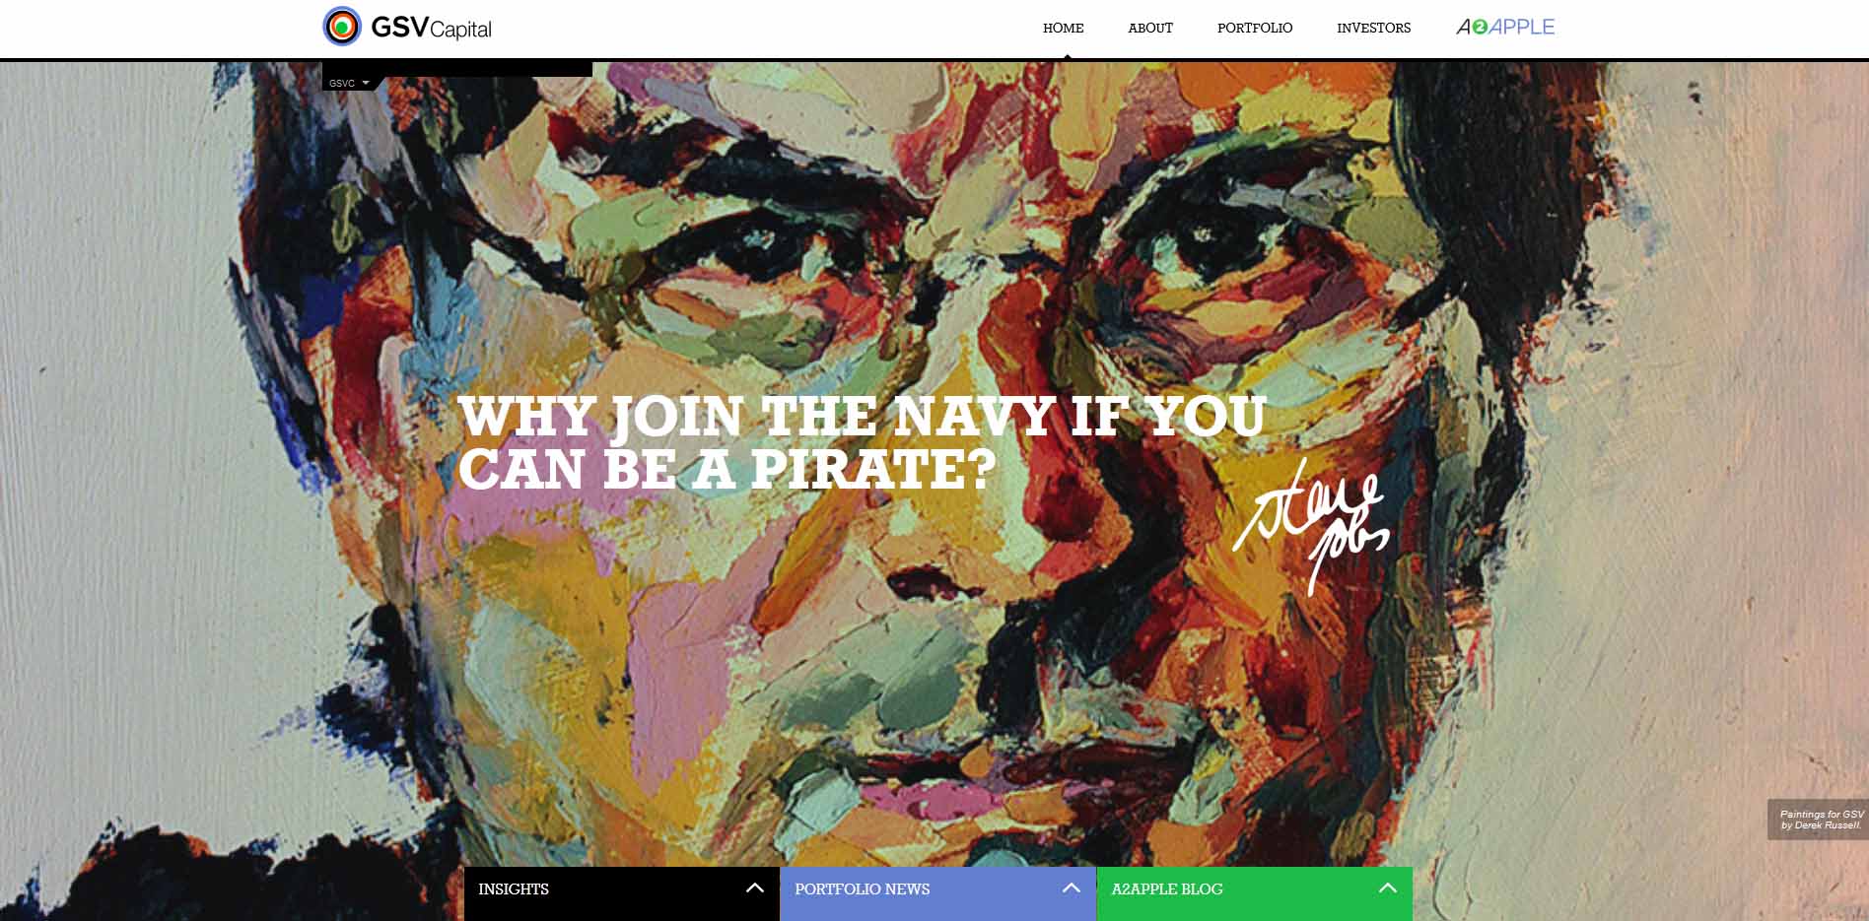Click the GSV Capital wordmark text
Image resolution: width=1869 pixels, height=921 pixels.
tap(431, 28)
